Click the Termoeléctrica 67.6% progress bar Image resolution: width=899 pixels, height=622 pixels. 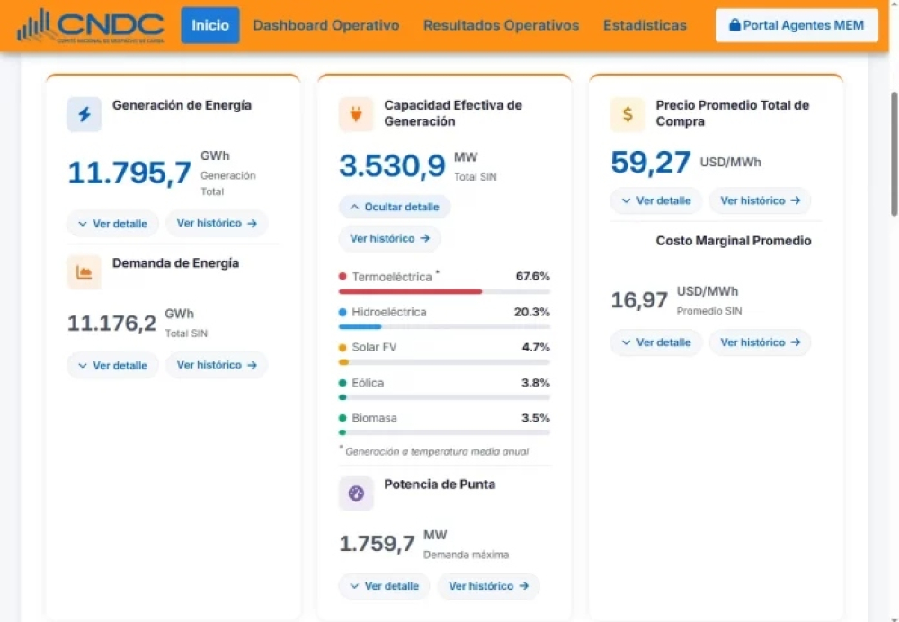[444, 292]
